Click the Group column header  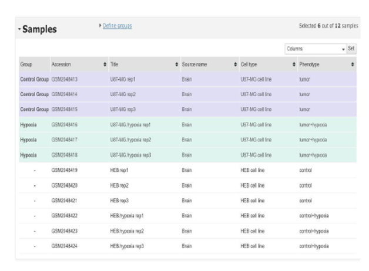point(26,63)
